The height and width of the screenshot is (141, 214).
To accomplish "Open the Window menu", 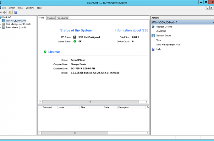I will [x=30, y=8].
